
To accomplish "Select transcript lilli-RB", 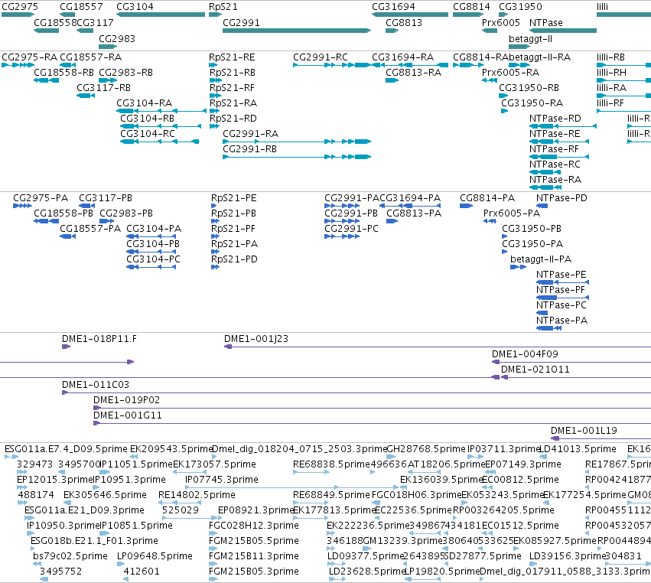I will pos(624,65).
